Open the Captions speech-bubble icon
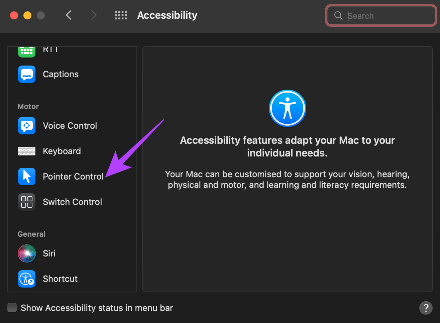Viewport: 440px width, 323px height. (27, 74)
